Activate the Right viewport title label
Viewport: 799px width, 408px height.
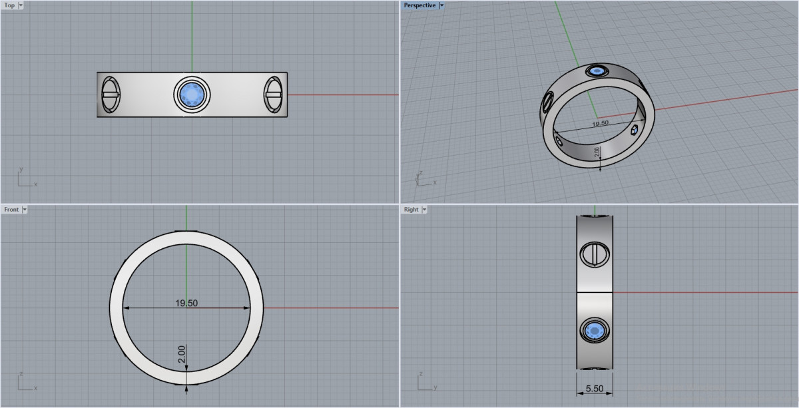tap(411, 210)
